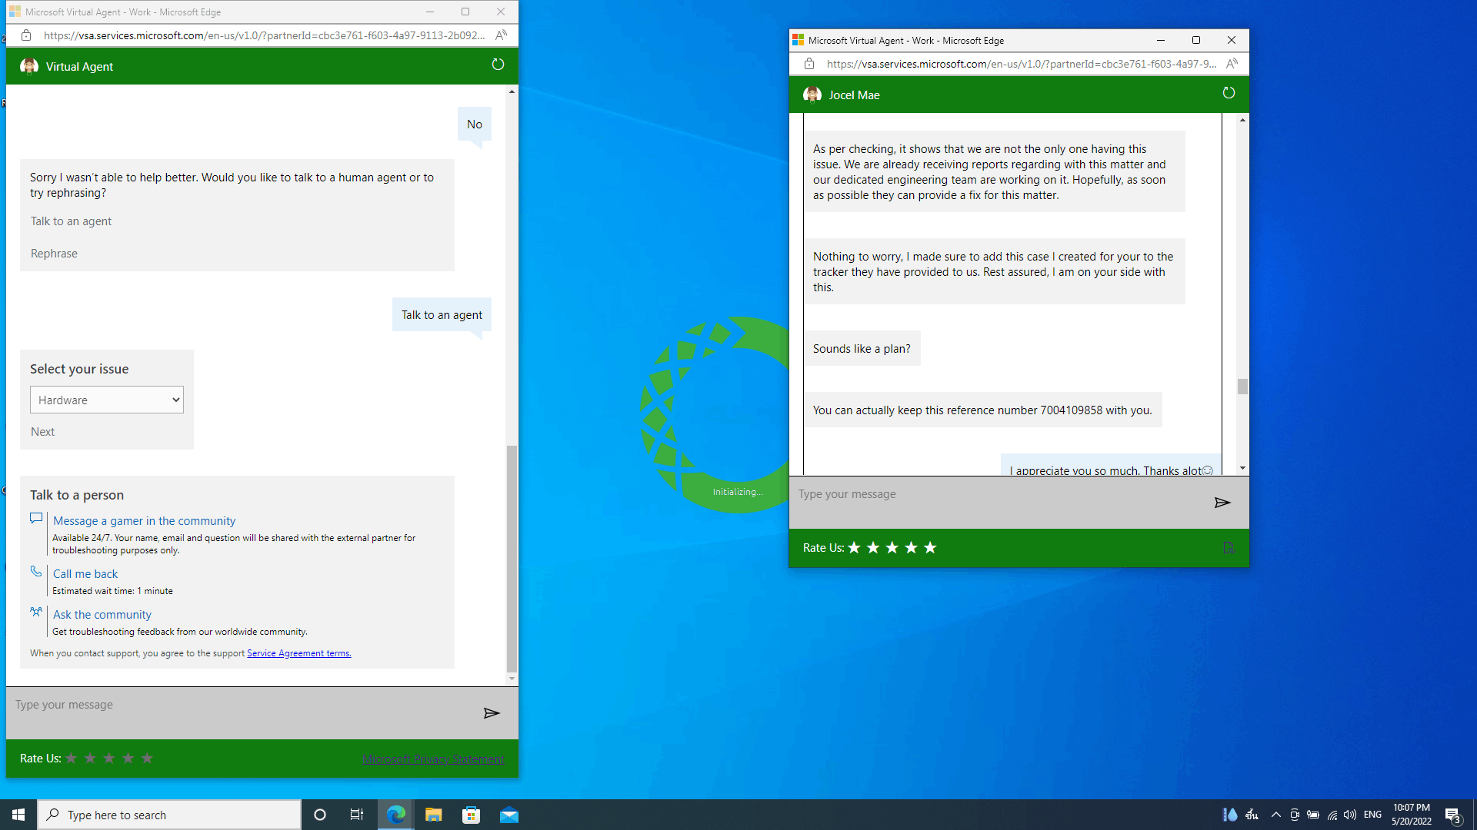Choose the Talk to an agent option
Screen dimensions: 1477x830
[71, 221]
